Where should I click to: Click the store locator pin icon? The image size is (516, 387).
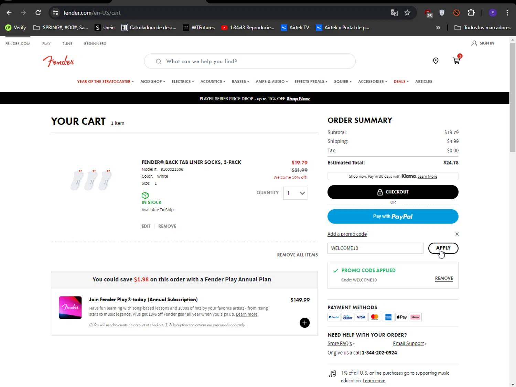pos(436,61)
